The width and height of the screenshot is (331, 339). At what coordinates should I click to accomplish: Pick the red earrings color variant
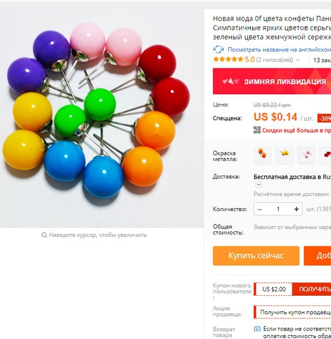[325, 155]
